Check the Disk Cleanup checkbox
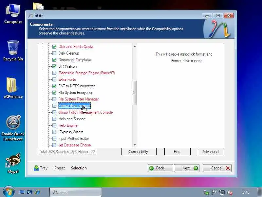The width and height of the screenshot is (262, 197). pyautogui.click(x=54, y=53)
